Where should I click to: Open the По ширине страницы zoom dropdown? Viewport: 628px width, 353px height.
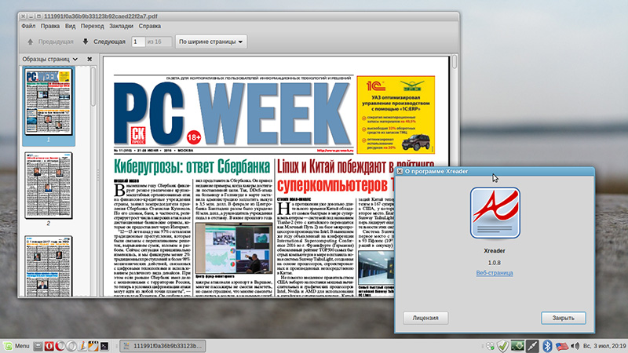(210, 42)
